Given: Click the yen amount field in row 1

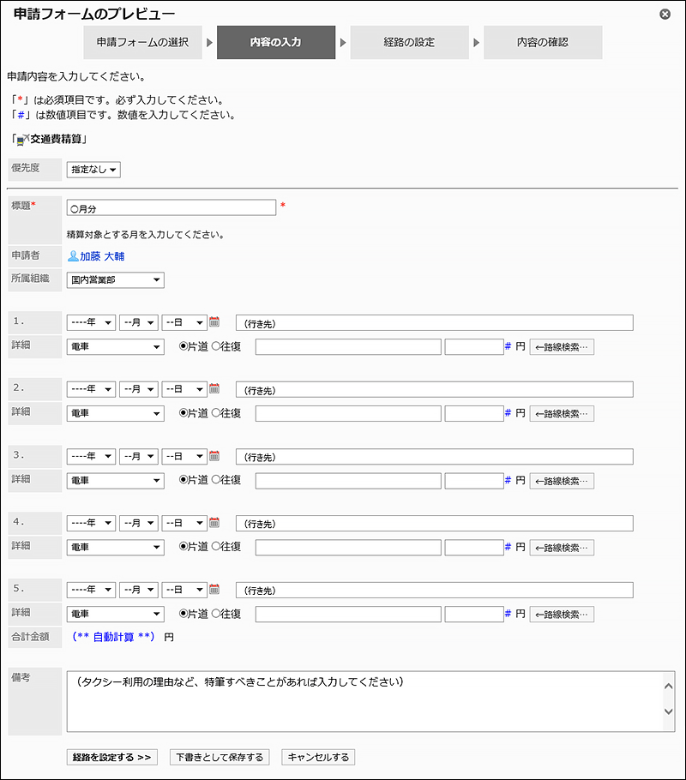Looking at the screenshot, I should point(474,347).
